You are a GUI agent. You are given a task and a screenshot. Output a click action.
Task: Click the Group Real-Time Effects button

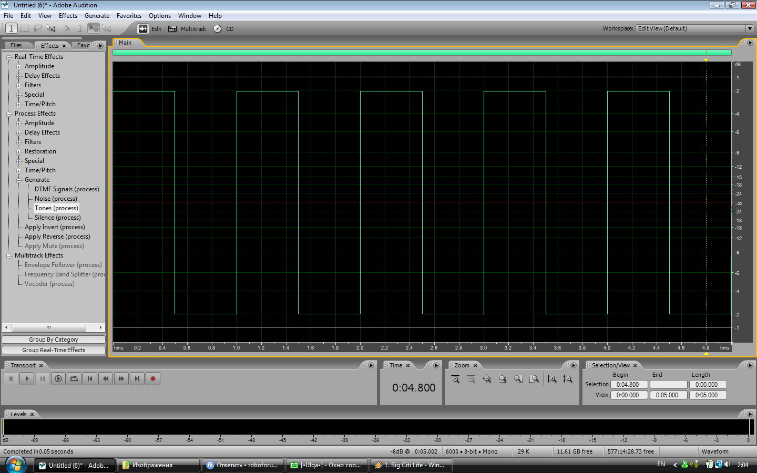[x=54, y=350]
